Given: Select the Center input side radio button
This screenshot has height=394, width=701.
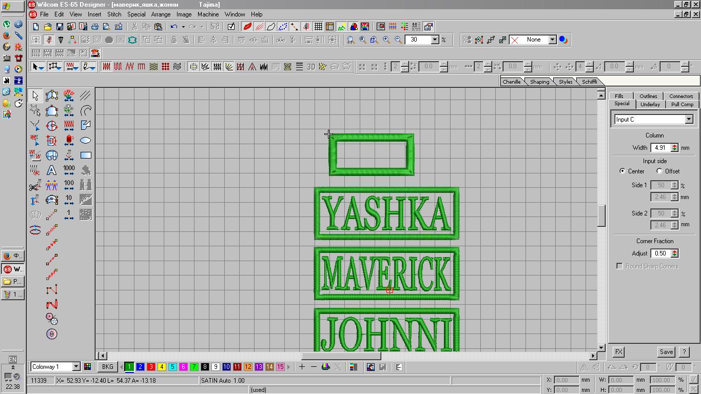Looking at the screenshot, I should point(622,171).
